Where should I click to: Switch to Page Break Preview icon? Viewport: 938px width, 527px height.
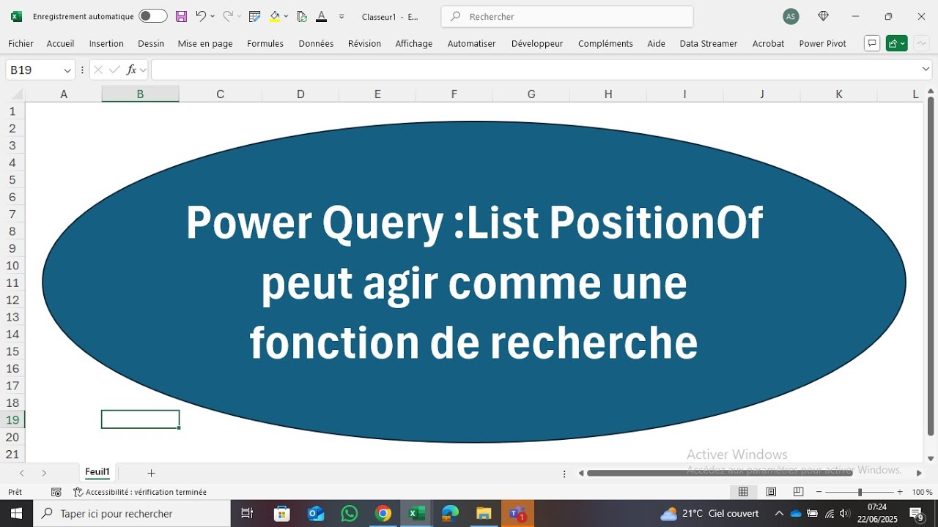pos(799,492)
